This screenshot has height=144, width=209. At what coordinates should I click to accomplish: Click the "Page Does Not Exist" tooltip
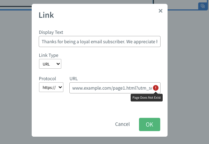[x=147, y=98]
